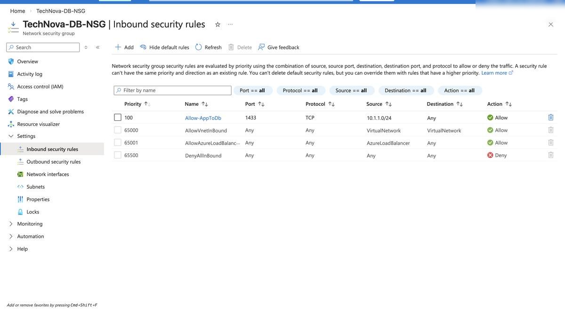Sort by the Action column
565x309 pixels.
click(499, 104)
